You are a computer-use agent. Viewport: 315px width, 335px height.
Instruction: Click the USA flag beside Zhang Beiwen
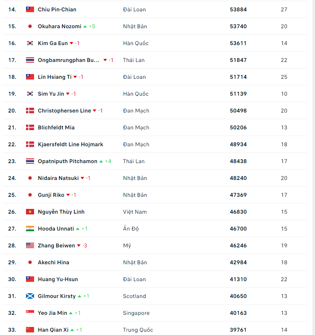tap(30, 246)
